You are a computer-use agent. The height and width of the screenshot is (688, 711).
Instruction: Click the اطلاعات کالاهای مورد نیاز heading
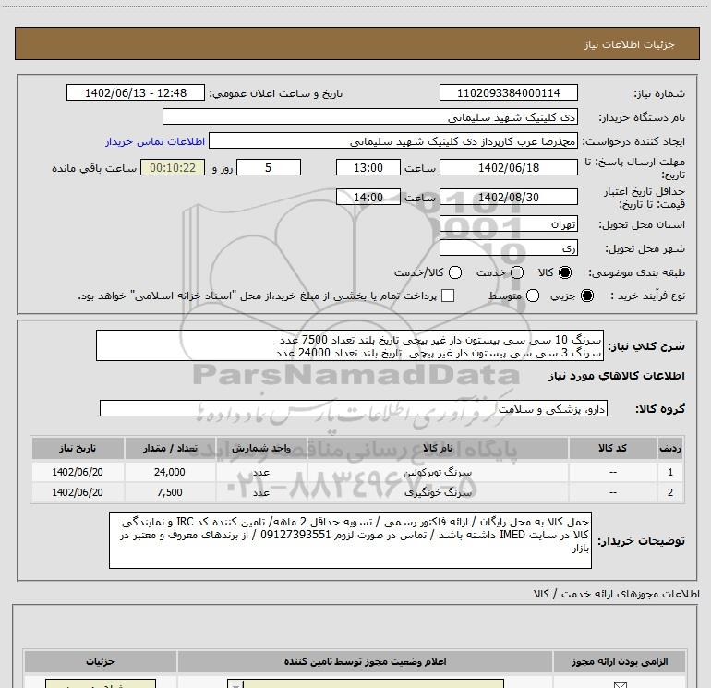pos(616,376)
